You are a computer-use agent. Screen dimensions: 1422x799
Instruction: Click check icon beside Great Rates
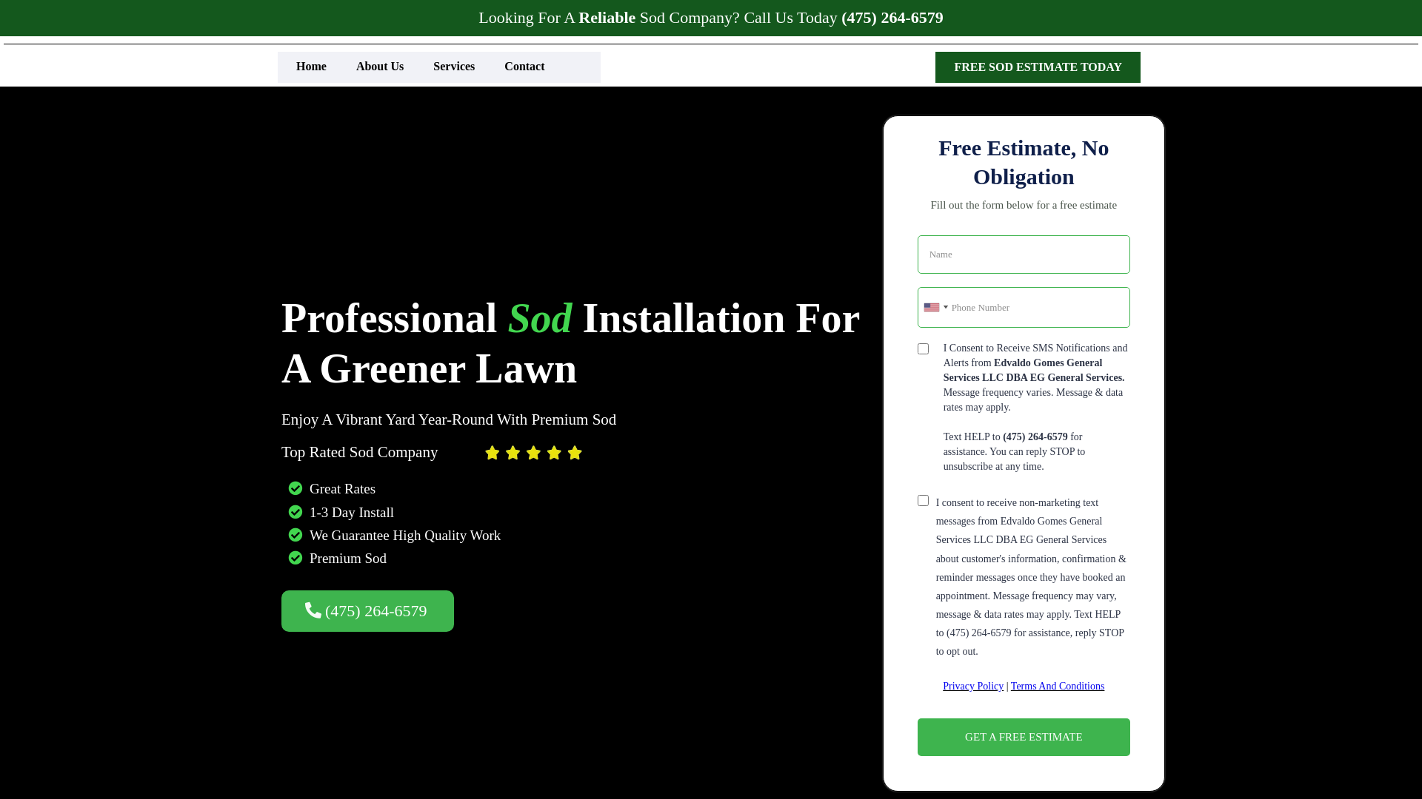click(296, 488)
